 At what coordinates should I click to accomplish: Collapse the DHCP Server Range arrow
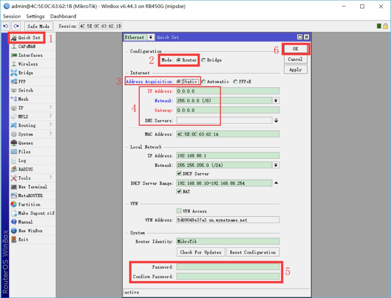[276, 183]
